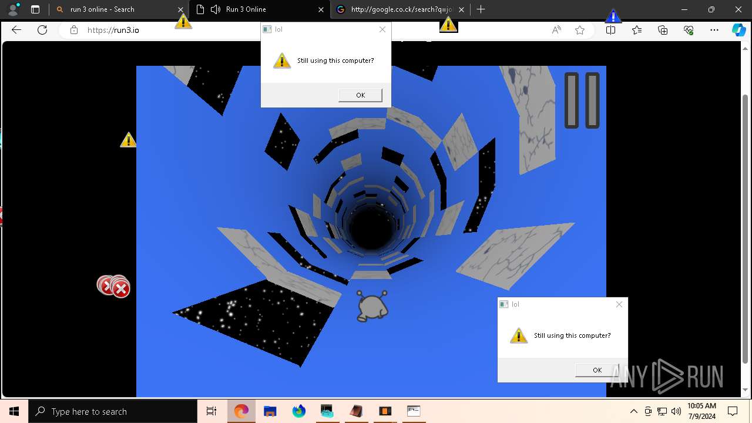
Task: Open split screen view
Action: [x=611, y=30]
